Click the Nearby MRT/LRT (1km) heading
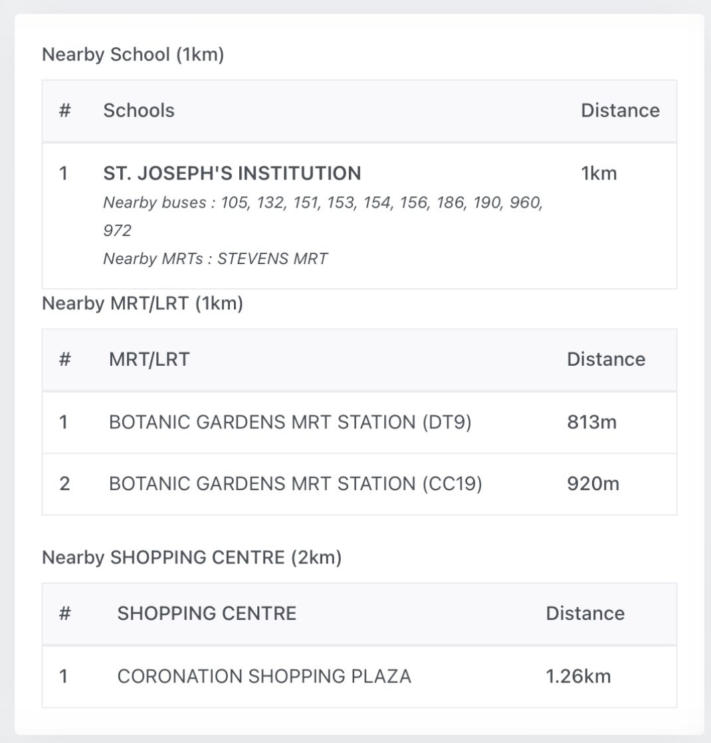Image resolution: width=711 pixels, height=743 pixels. click(x=142, y=304)
